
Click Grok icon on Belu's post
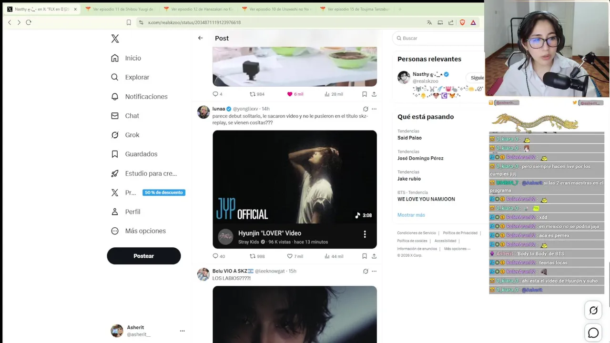366,271
